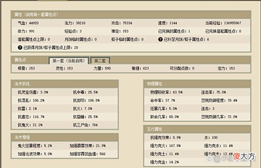Select 抗鬼火: 21.2% entry
The width and height of the screenshot is (261, 168).
click(30, 125)
